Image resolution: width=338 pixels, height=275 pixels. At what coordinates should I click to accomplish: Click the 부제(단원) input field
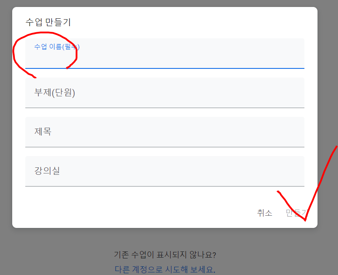[x=165, y=93]
